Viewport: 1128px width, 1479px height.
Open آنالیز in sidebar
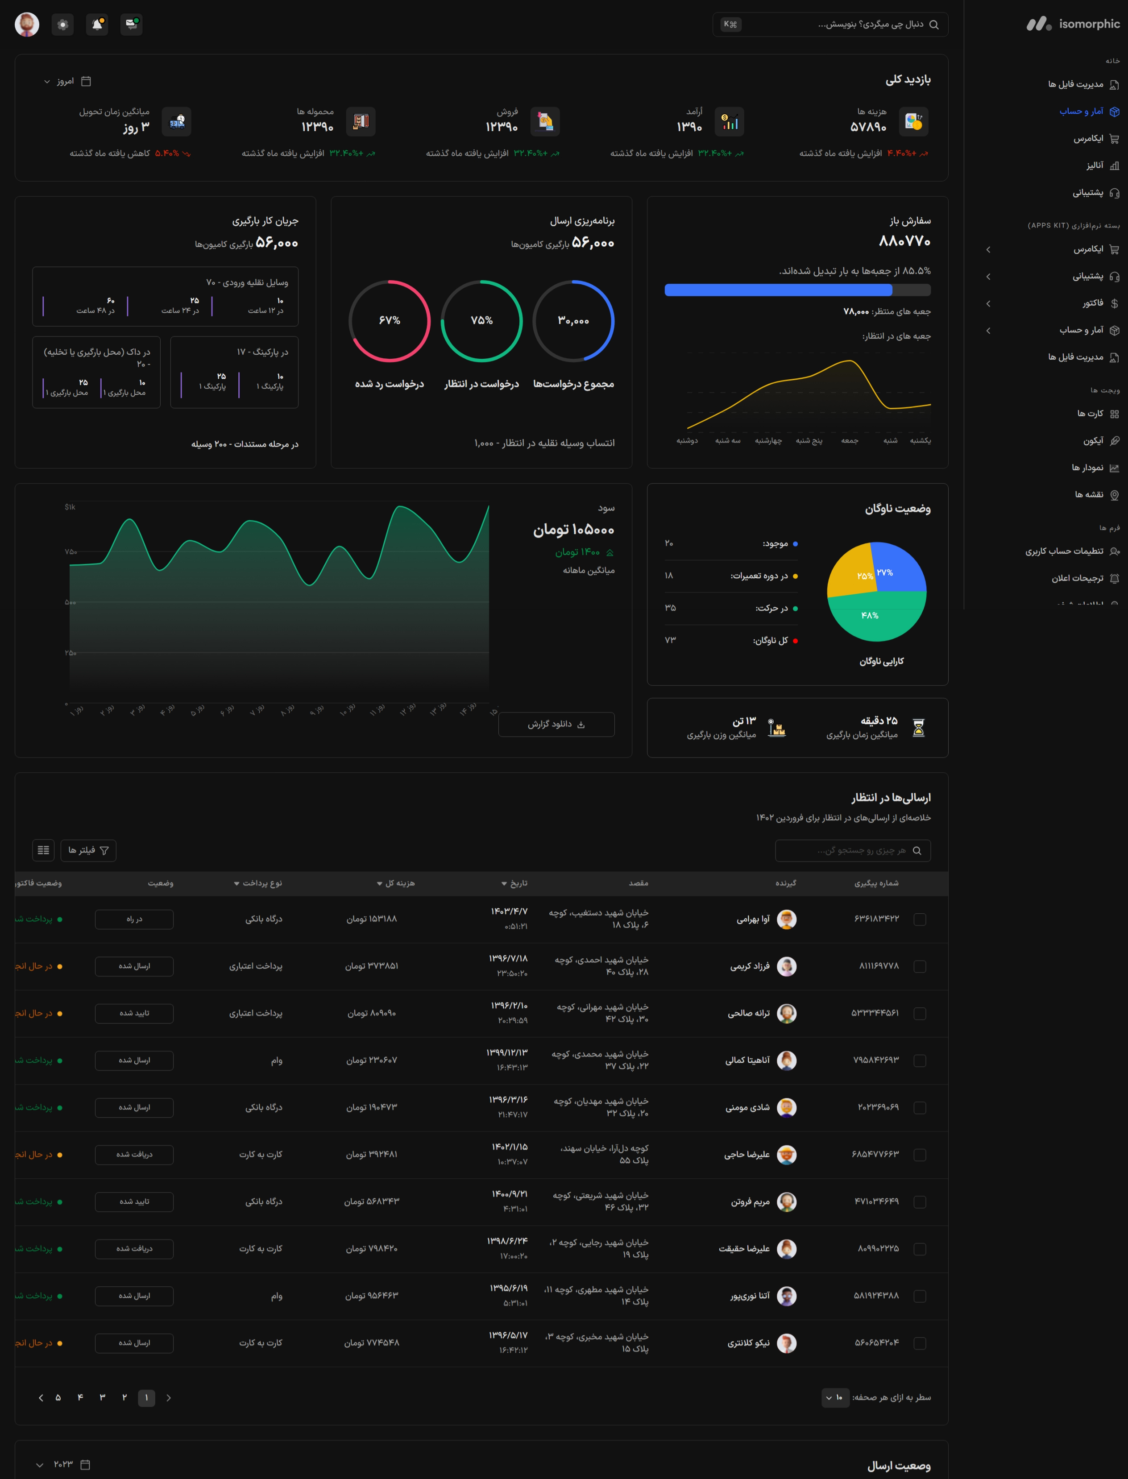1103,165
